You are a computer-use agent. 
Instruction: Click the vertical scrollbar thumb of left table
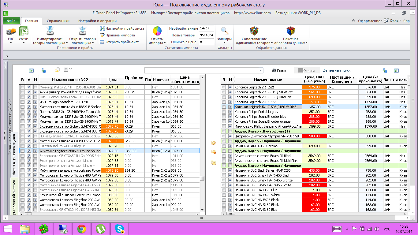point(202,178)
